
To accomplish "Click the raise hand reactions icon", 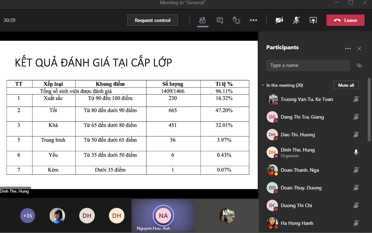I will pyautogui.click(x=237, y=20).
